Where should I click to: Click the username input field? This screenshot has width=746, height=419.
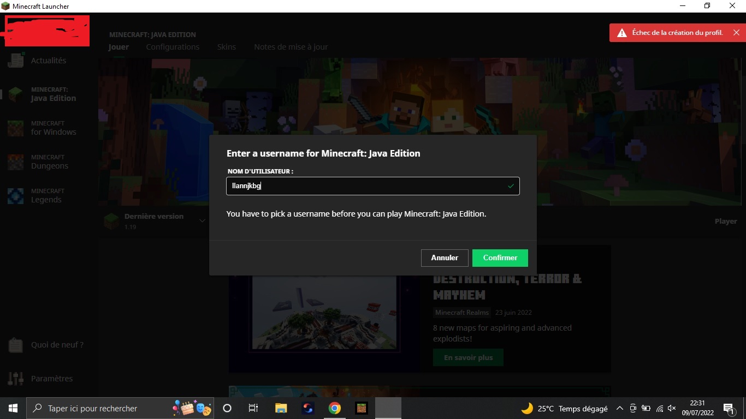pyautogui.click(x=366, y=186)
